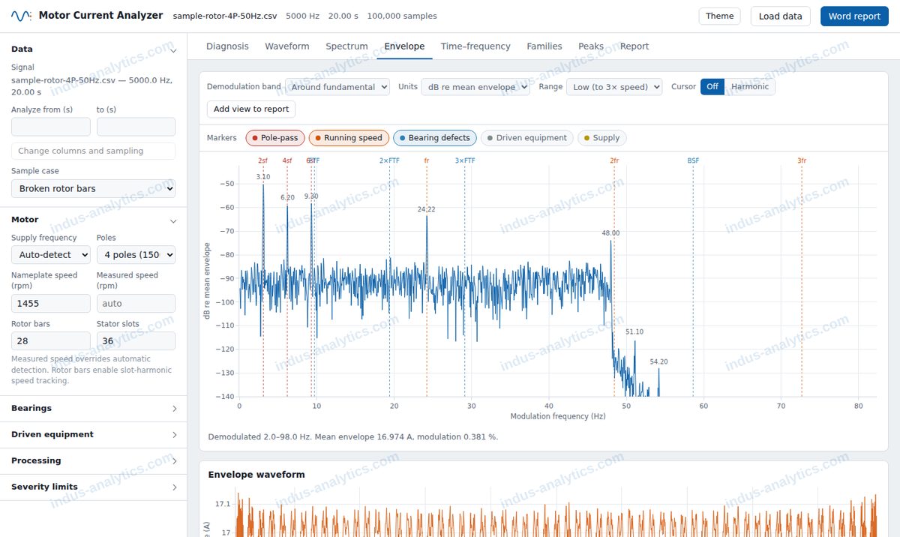900x537 pixels.
Task: Toggle the Running speed marker chip
Action: tap(349, 138)
